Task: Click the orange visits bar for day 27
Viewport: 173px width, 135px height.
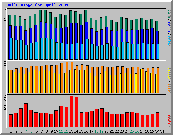Action: [x=143, y=81]
